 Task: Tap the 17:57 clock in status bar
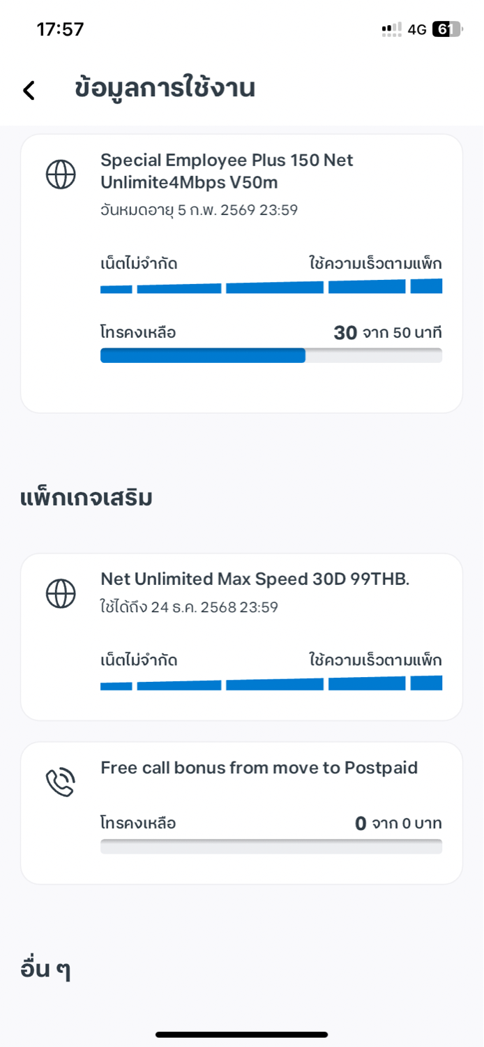click(60, 29)
